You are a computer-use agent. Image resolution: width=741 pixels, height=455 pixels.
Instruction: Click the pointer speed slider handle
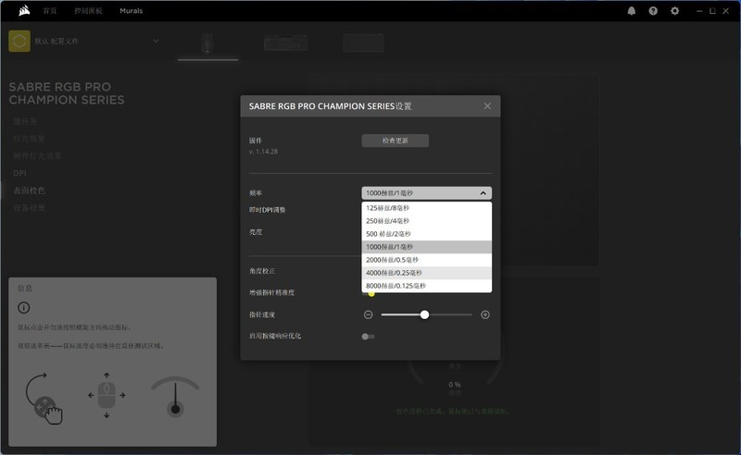point(424,314)
